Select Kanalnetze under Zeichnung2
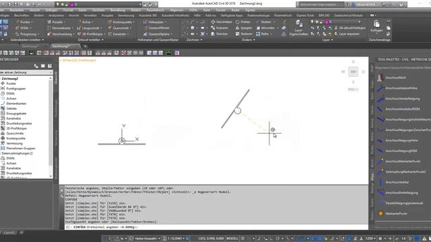 (x=13, y=118)
